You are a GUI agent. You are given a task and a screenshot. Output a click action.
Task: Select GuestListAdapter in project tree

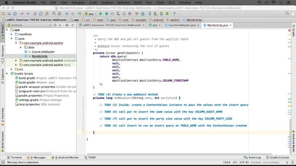coord(43,52)
